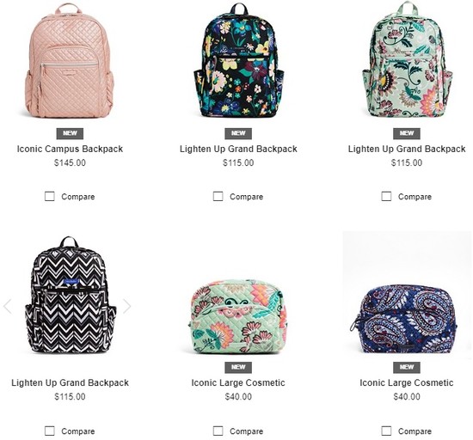Open the navy paisley cosmetic bag image
Screen dimensions: 473x440
407,319
